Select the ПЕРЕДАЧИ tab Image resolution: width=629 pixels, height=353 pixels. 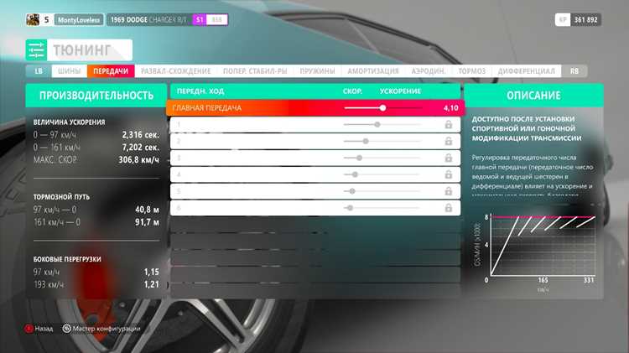111,71
